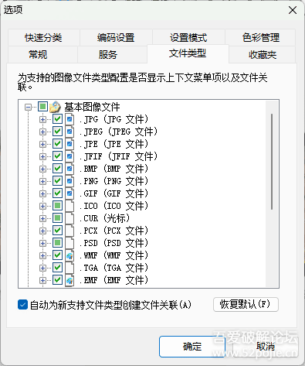Uncheck the .JPEG file type checkbox

click(x=57, y=132)
